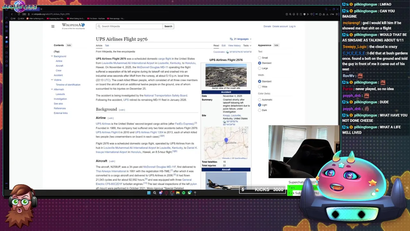410x231 pixels.
Task: Click the blue location marker on the map
Action: (x=226, y=140)
